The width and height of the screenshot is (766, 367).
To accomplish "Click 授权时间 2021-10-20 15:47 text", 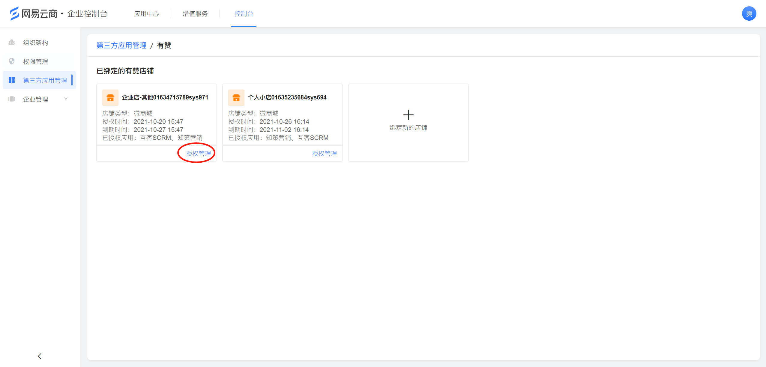I will pyautogui.click(x=143, y=122).
